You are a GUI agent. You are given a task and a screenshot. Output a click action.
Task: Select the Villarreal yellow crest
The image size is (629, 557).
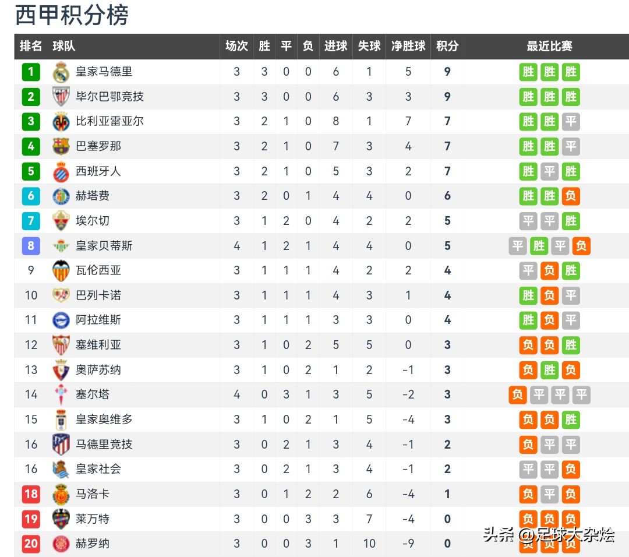click(61, 122)
